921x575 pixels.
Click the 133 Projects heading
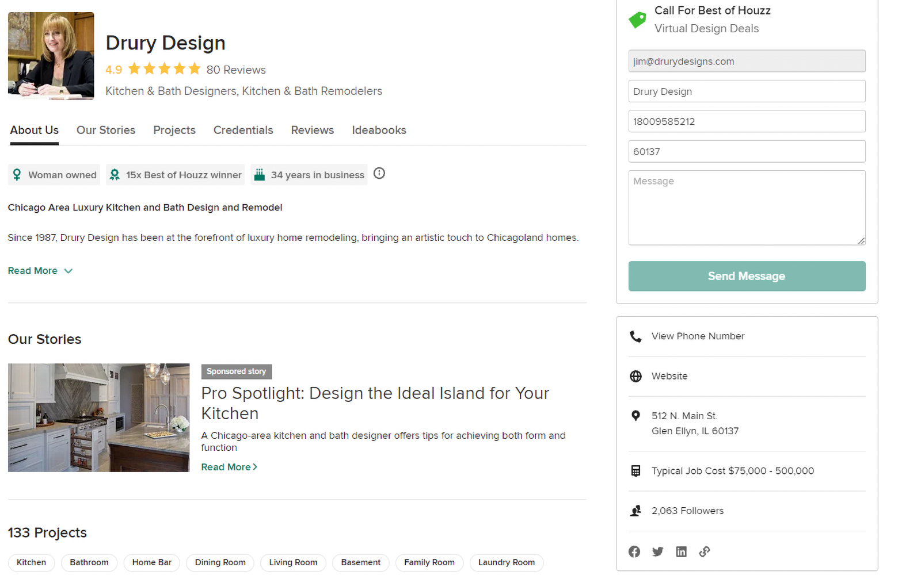pyautogui.click(x=47, y=532)
